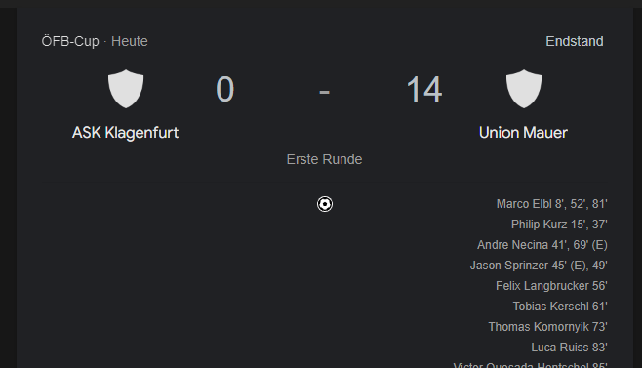Click the soccer ball goals icon
Image resolution: width=642 pixels, height=368 pixels.
click(x=325, y=204)
